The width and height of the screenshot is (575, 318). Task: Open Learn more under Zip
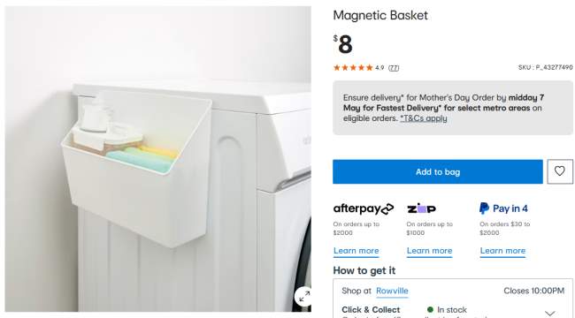429,251
